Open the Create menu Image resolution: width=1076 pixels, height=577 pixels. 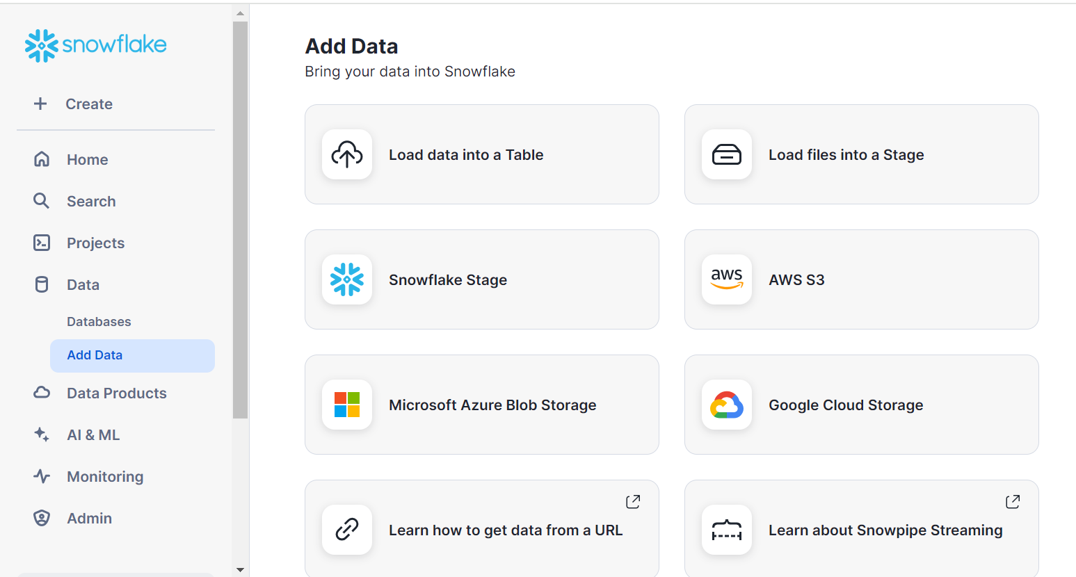[x=89, y=104]
